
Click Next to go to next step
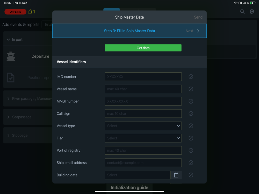click(x=192, y=31)
